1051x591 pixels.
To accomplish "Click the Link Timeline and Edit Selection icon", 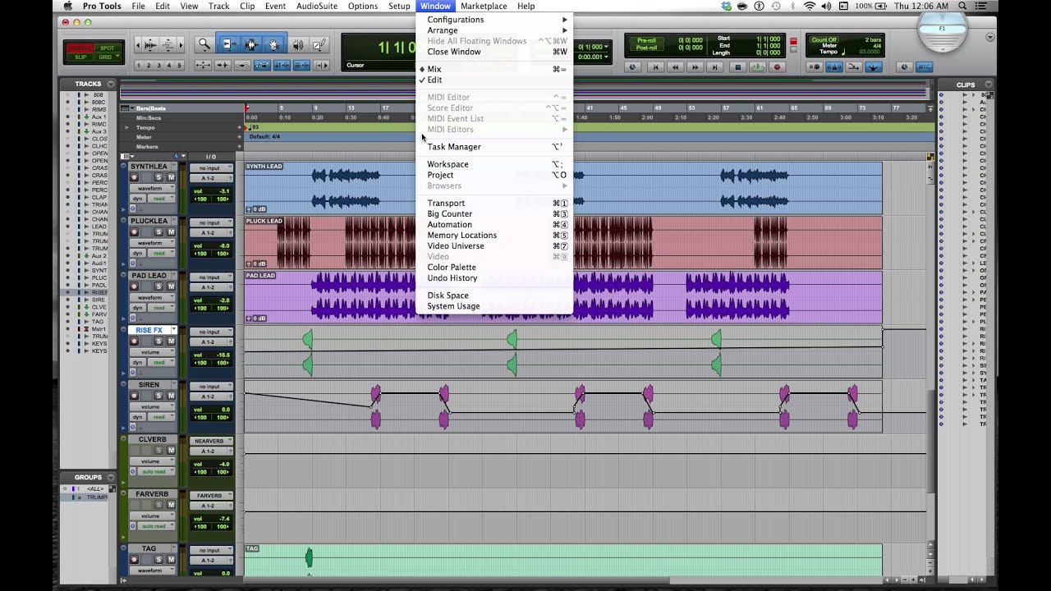I will point(282,65).
